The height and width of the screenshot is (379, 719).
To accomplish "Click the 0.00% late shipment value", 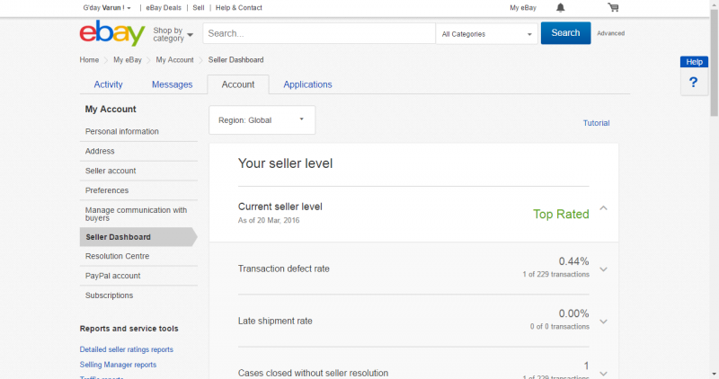I will 573,314.
